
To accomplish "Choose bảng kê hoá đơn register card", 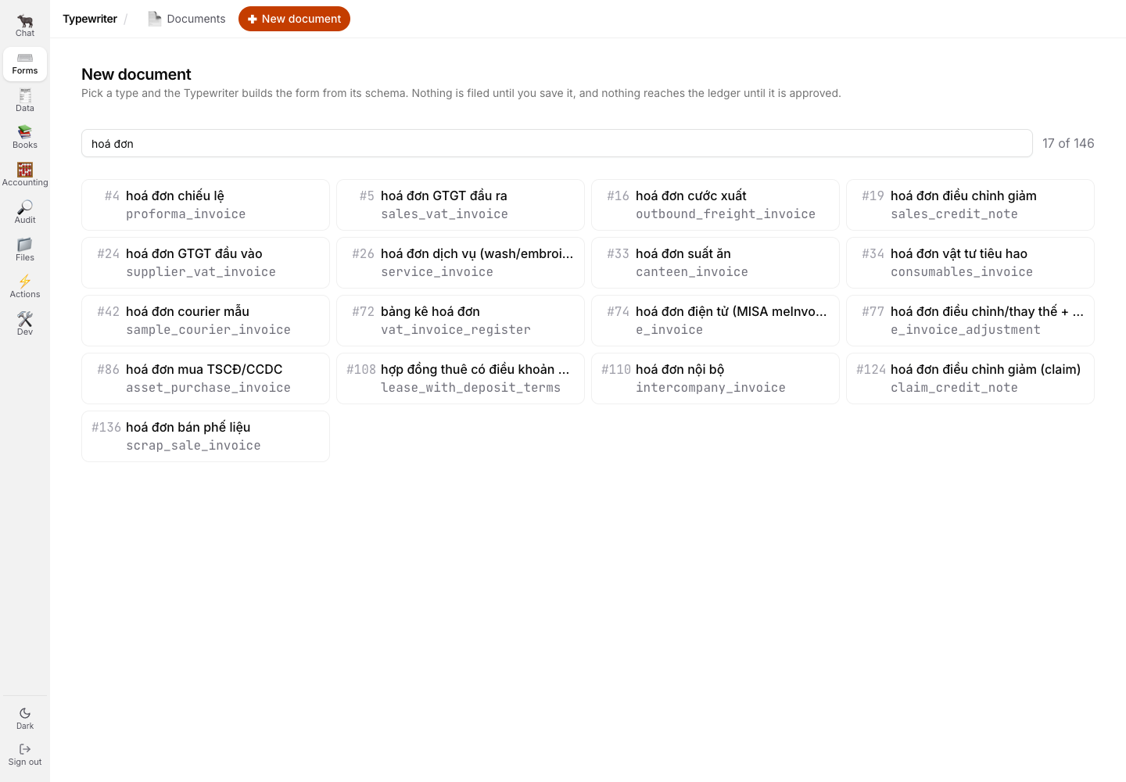I will coord(461,321).
